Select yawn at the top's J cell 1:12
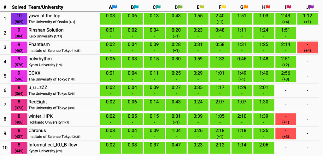The image size is (323, 156). (x=308, y=19)
